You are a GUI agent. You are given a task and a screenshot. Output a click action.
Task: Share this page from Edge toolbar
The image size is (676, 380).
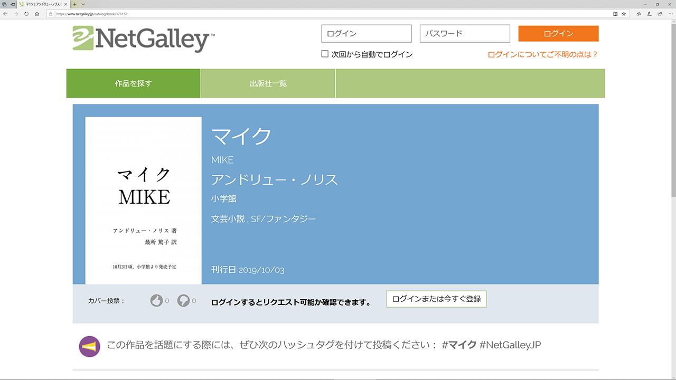click(x=660, y=14)
